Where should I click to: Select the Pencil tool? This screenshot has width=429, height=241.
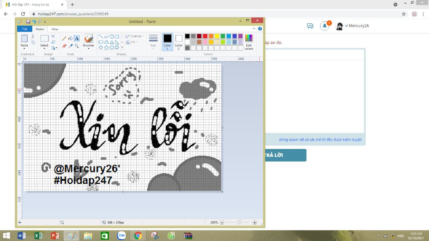click(64, 38)
